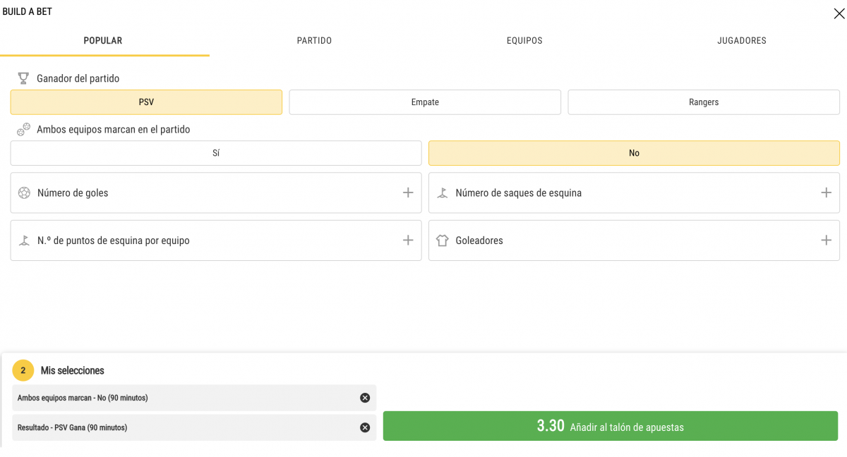The height and width of the screenshot is (457, 847).
Task: Select Empate as match result
Action: (x=425, y=102)
